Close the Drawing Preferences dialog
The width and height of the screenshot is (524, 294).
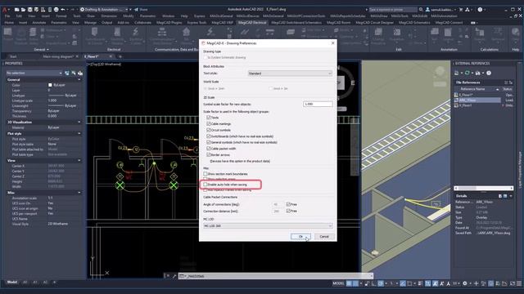pyautogui.click(x=332, y=43)
